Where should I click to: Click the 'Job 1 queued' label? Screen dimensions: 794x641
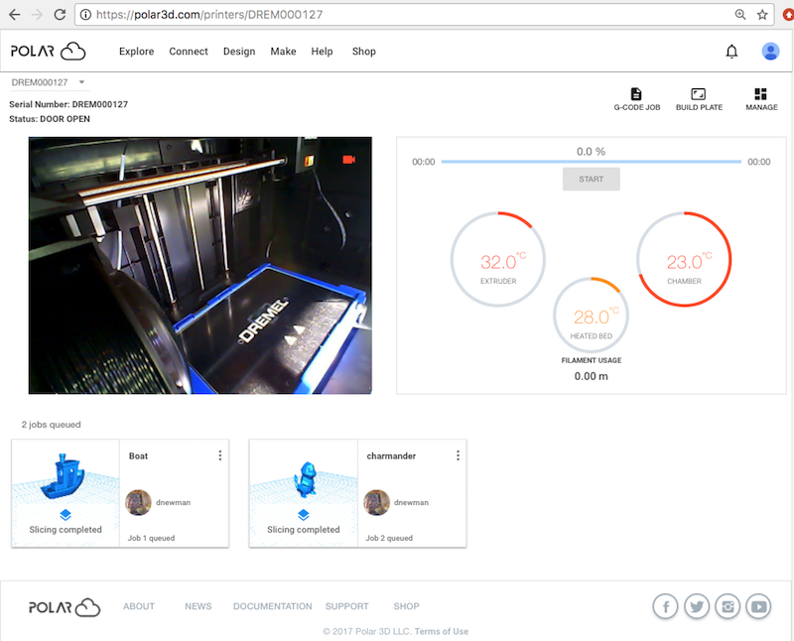click(x=151, y=538)
